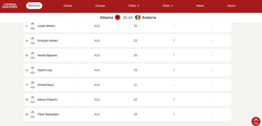The image size is (262, 126).
Task: Go to the Groups section
Action: point(100,6)
